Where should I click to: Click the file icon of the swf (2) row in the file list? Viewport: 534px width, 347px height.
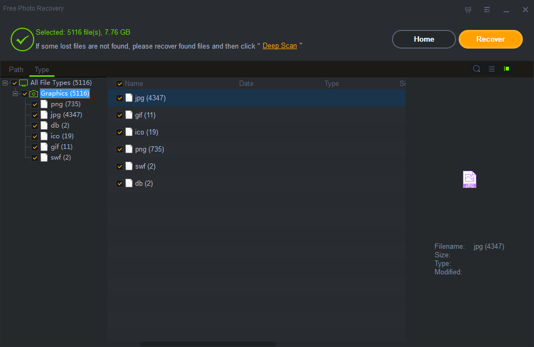pos(129,167)
